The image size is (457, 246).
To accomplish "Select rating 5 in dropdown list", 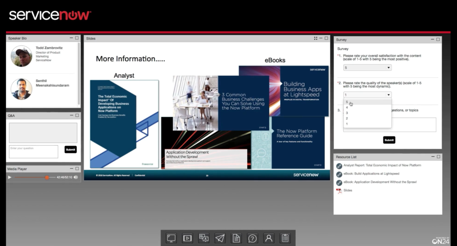I will click(367, 102).
